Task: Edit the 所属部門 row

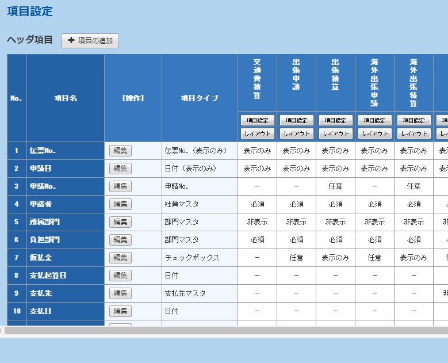Action: click(x=120, y=222)
